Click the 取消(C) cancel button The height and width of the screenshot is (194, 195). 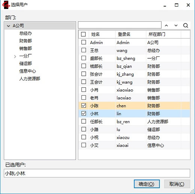177,184
